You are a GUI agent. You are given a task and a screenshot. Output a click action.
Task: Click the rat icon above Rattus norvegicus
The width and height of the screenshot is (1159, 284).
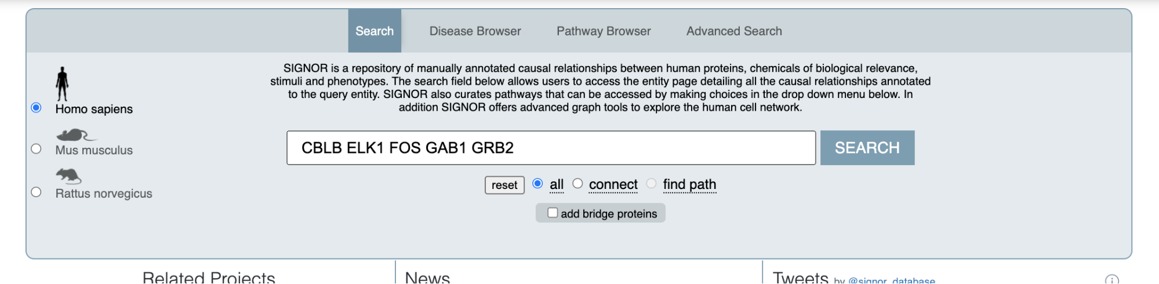click(x=68, y=176)
